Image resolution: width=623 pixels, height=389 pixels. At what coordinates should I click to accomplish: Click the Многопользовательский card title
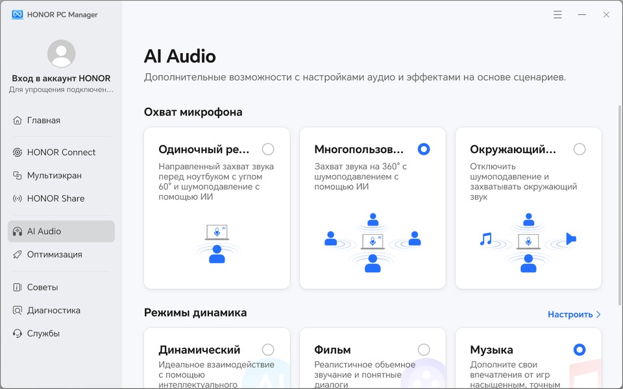359,149
